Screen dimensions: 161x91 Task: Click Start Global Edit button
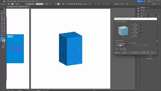click(149, 58)
